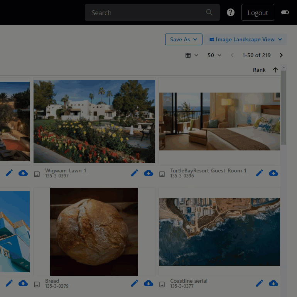Image resolution: width=297 pixels, height=297 pixels.
Task: Click the scrollbar up arrow
Action: [x=283, y=67]
